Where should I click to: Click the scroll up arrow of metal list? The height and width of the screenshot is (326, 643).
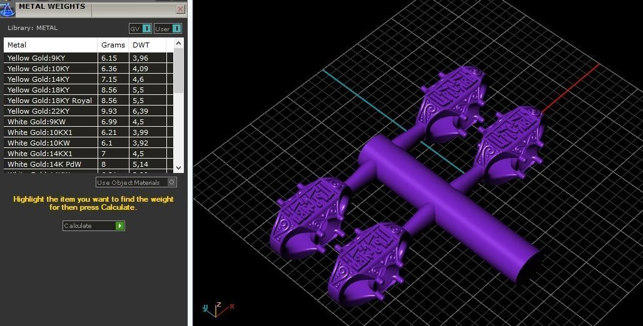pos(178,43)
